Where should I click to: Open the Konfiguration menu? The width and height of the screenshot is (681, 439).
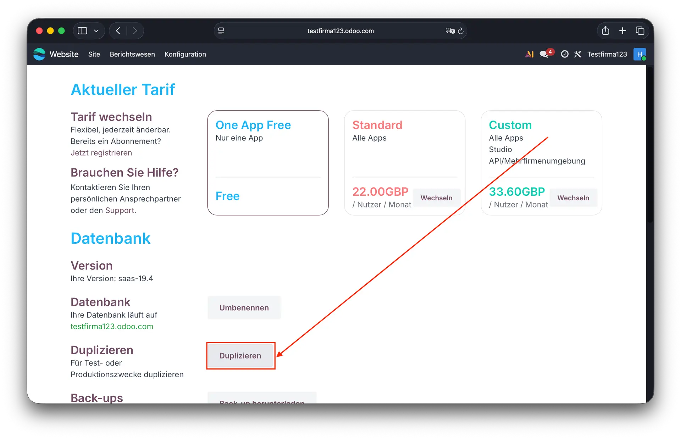(185, 54)
